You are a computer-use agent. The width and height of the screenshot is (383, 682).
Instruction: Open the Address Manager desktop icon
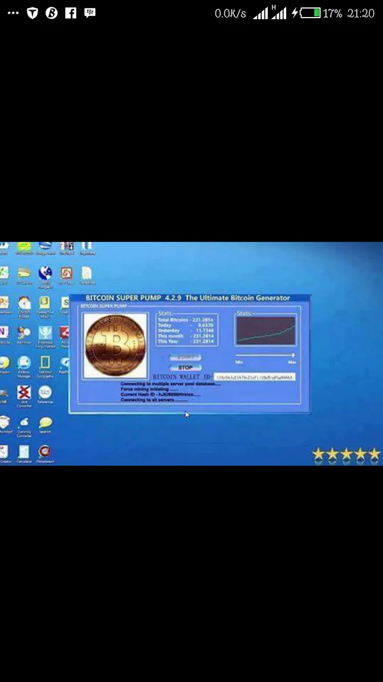[24, 366]
